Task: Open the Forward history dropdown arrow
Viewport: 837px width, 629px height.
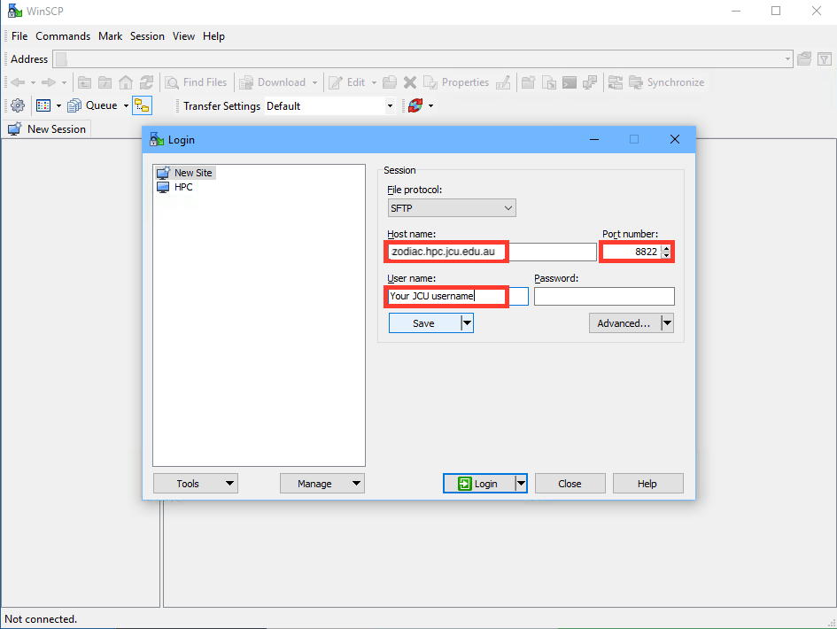Action: point(64,82)
